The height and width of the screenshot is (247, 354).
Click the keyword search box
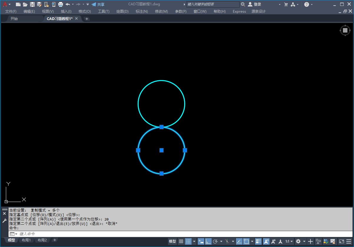click(213, 4)
